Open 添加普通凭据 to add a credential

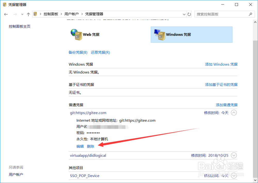[227, 105]
